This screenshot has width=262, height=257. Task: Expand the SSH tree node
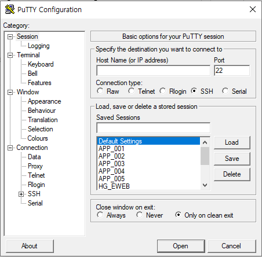point(21,194)
